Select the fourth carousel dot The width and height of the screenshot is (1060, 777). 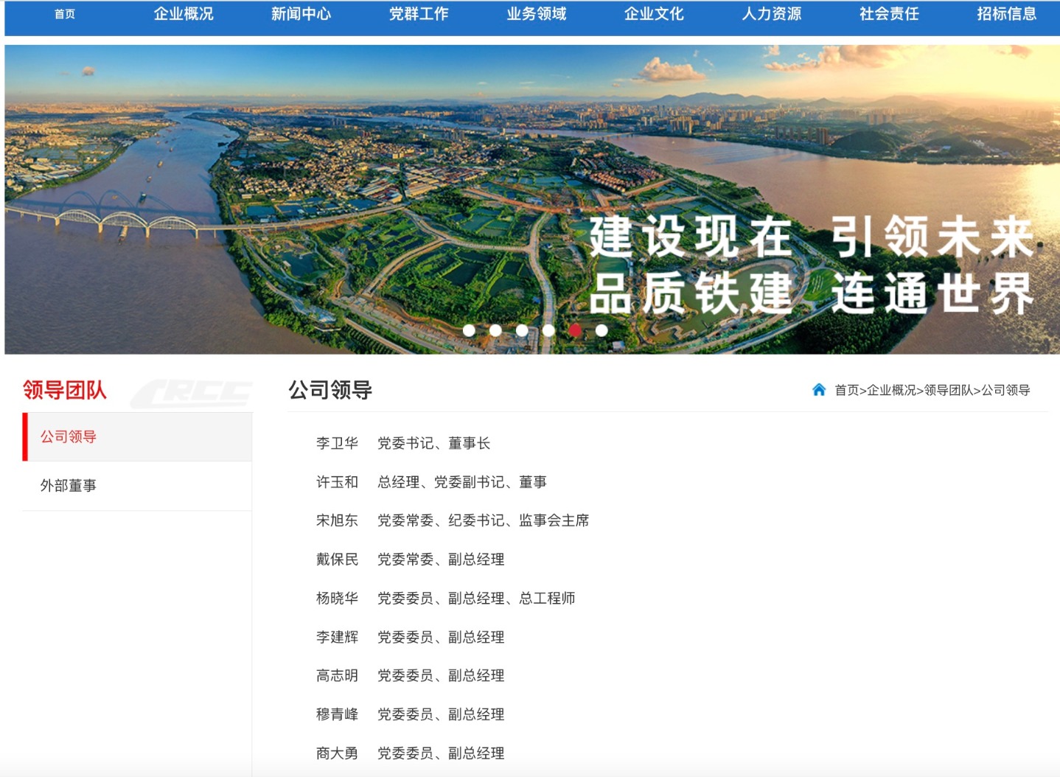click(548, 330)
